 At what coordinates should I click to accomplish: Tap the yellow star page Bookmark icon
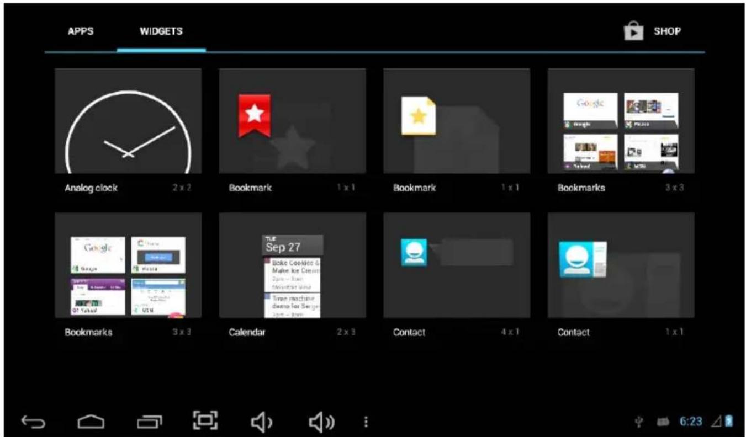point(419,116)
